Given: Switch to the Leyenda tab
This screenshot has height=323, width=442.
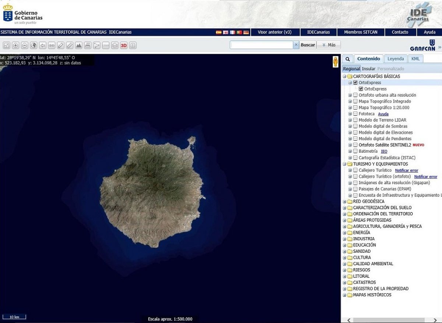Looking at the screenshot, I should tap(396, 59).
